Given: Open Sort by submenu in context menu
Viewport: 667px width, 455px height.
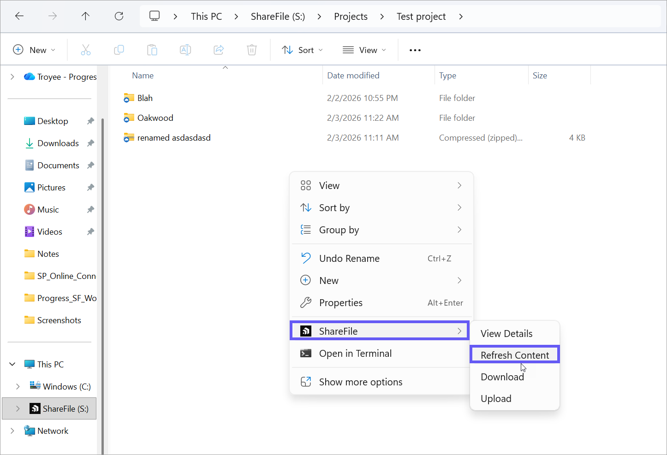Looking at the screenshot, I should pyautogui.click(x=381, y=208).
